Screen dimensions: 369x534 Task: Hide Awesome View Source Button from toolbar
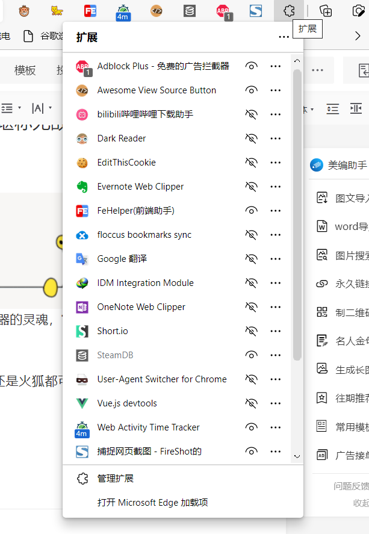coord(251,90)
